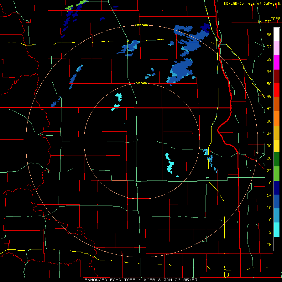Click the 38 scale value
The width and height of the screenshot is (282, 282).
pyautogui.click(x=269, y=121)
